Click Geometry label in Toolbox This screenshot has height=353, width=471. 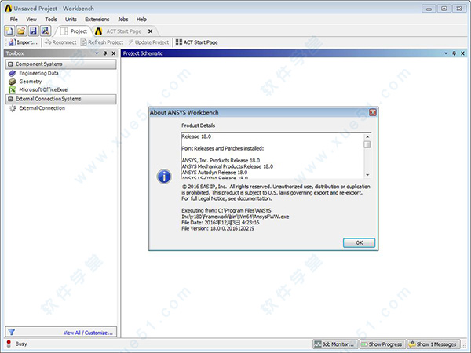pos(31,82)
